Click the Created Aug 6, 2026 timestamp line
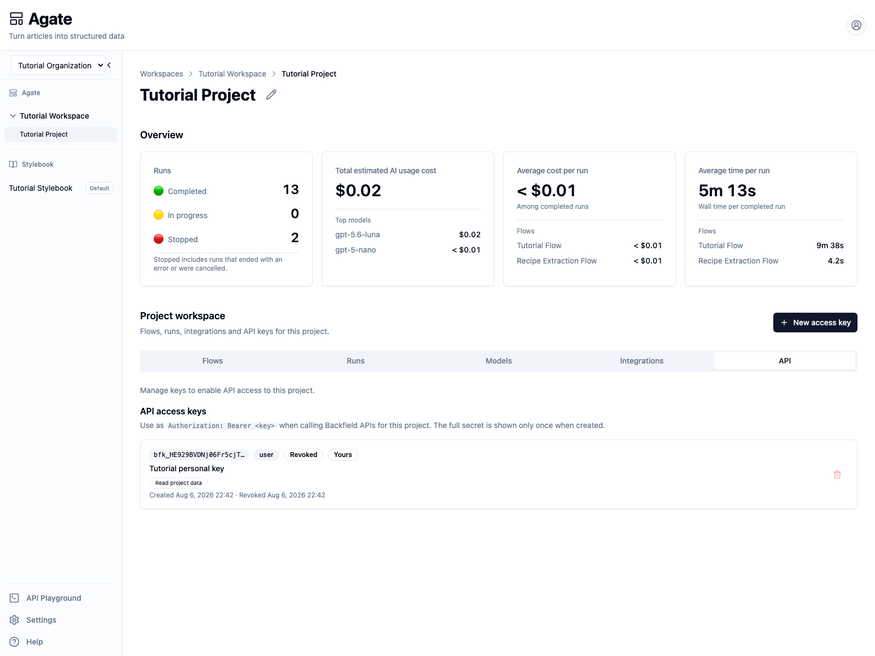The height and width of the screenshot is (656, 875). coord(237,495)
